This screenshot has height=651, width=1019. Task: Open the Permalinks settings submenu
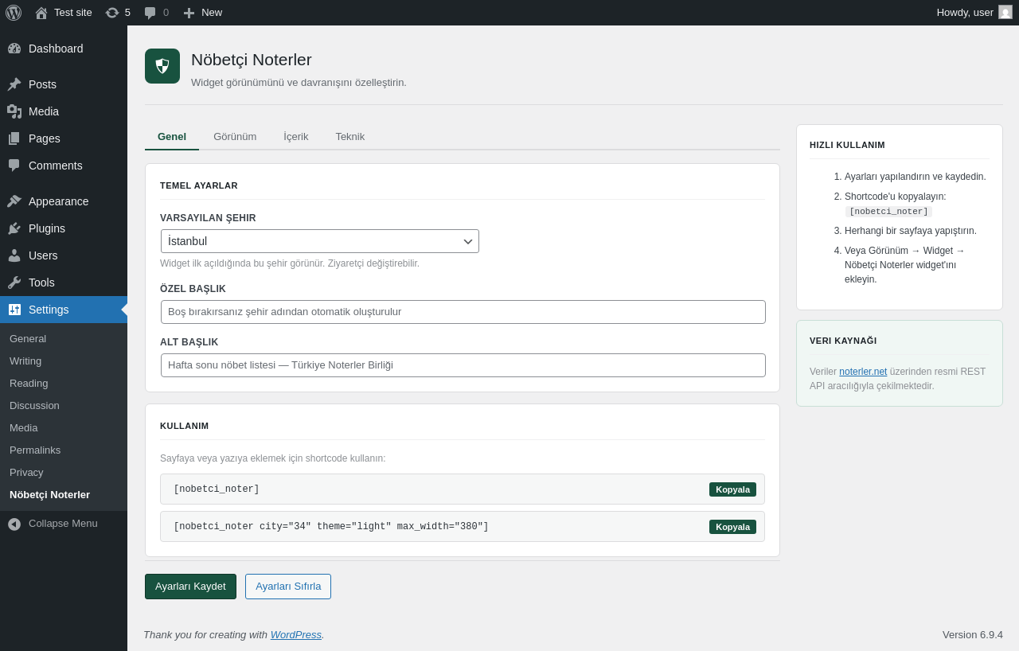pos(35,450)
